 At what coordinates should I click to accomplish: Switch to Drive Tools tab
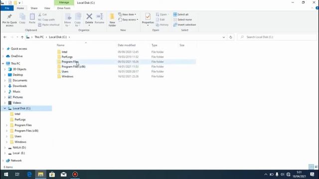64,8
